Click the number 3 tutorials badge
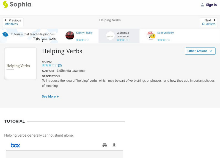 point(5,34)
